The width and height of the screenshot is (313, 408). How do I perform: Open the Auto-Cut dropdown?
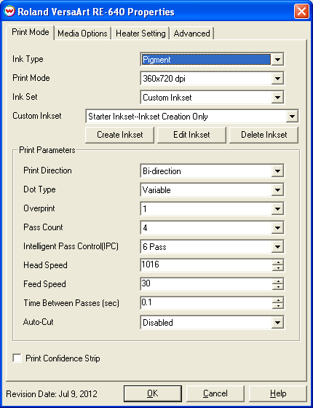click(277, 322)
